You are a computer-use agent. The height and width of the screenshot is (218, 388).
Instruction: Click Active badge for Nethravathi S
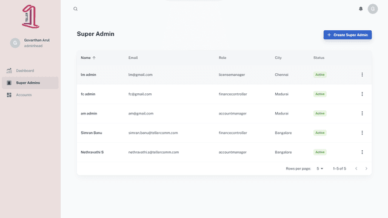point(319,152)
